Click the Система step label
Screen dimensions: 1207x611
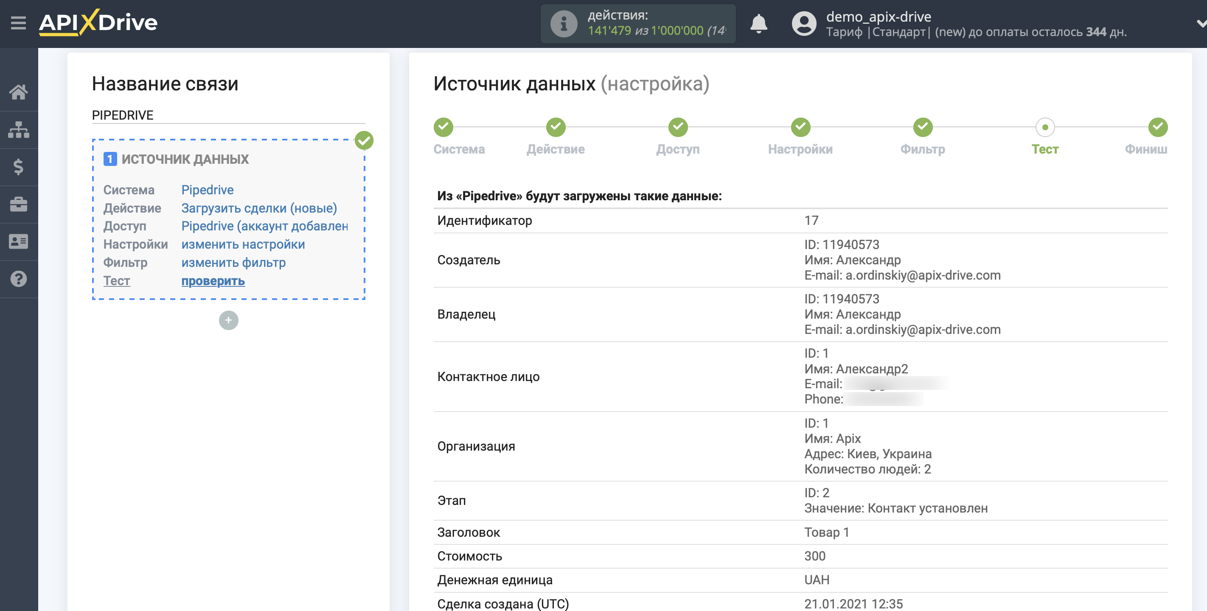click(459, 149)
